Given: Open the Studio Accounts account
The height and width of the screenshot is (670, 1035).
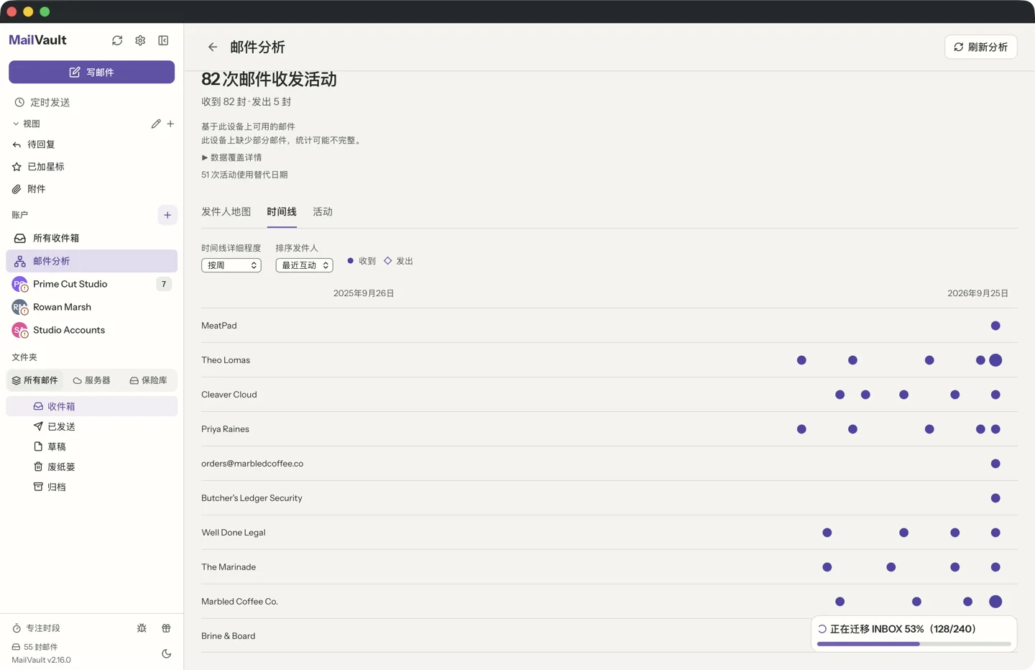Looking at the screenshot, I should coord(91,330).
